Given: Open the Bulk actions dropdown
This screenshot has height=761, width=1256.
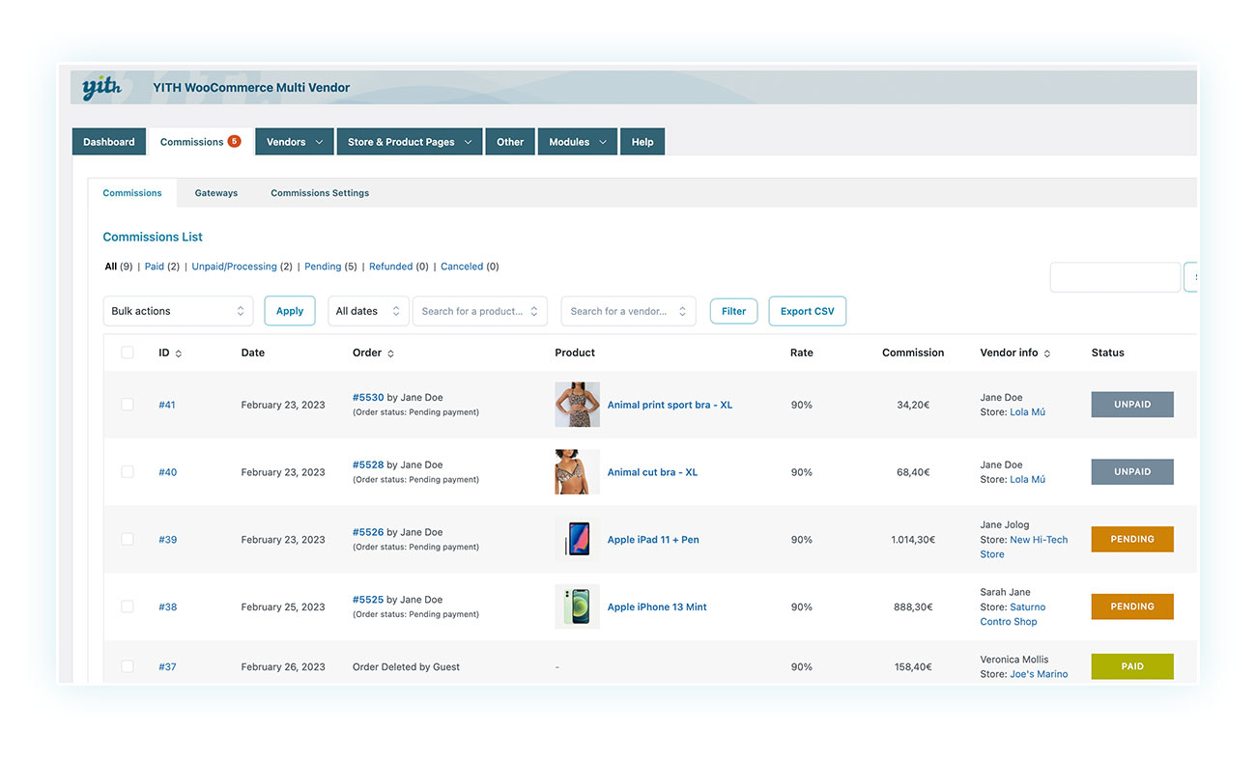Looking at the screenshot, I should [178, 311].
